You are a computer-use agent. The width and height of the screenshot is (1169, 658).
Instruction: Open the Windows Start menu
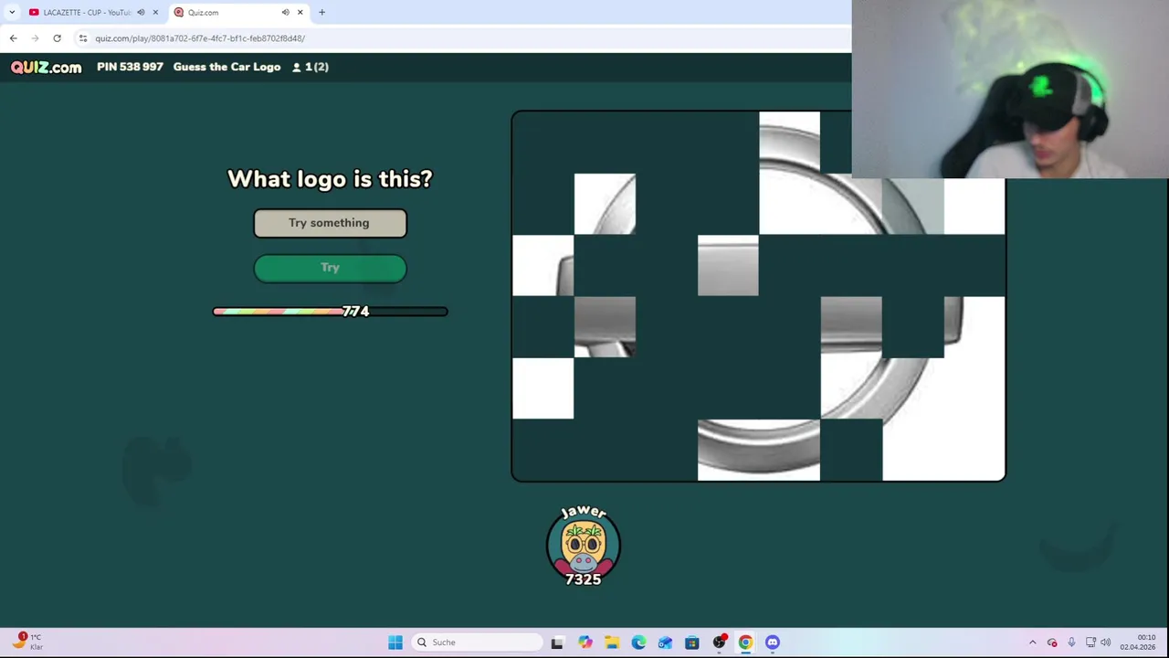395,642
